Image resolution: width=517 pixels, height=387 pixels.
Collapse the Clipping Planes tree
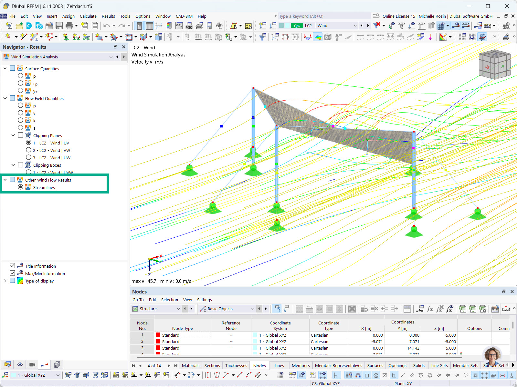13,135
